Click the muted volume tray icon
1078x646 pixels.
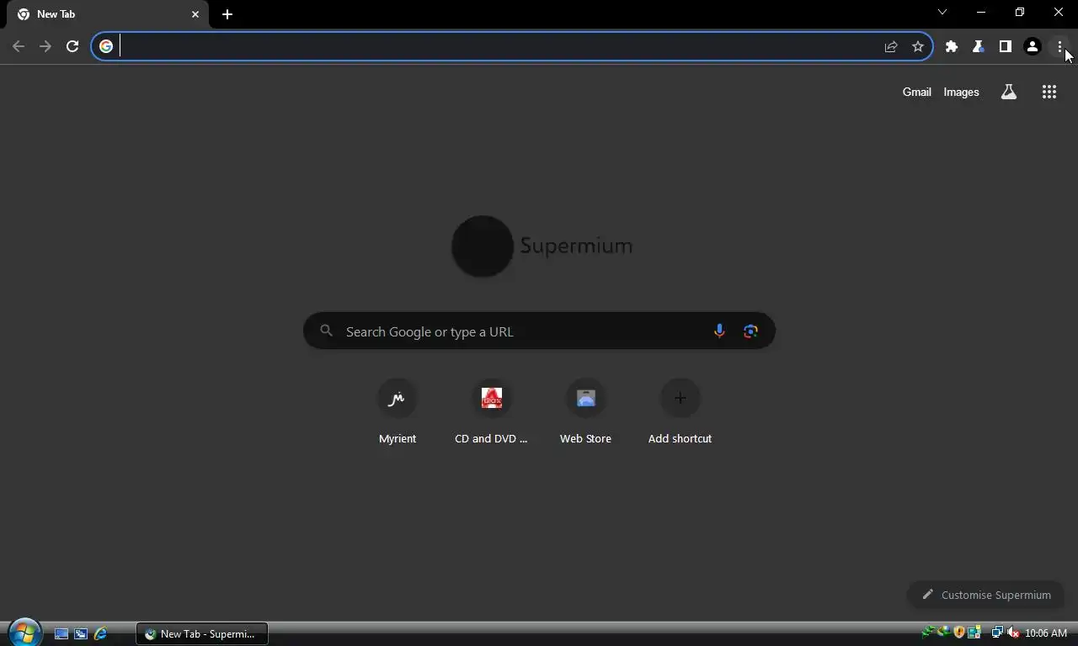pos(1013,632)
